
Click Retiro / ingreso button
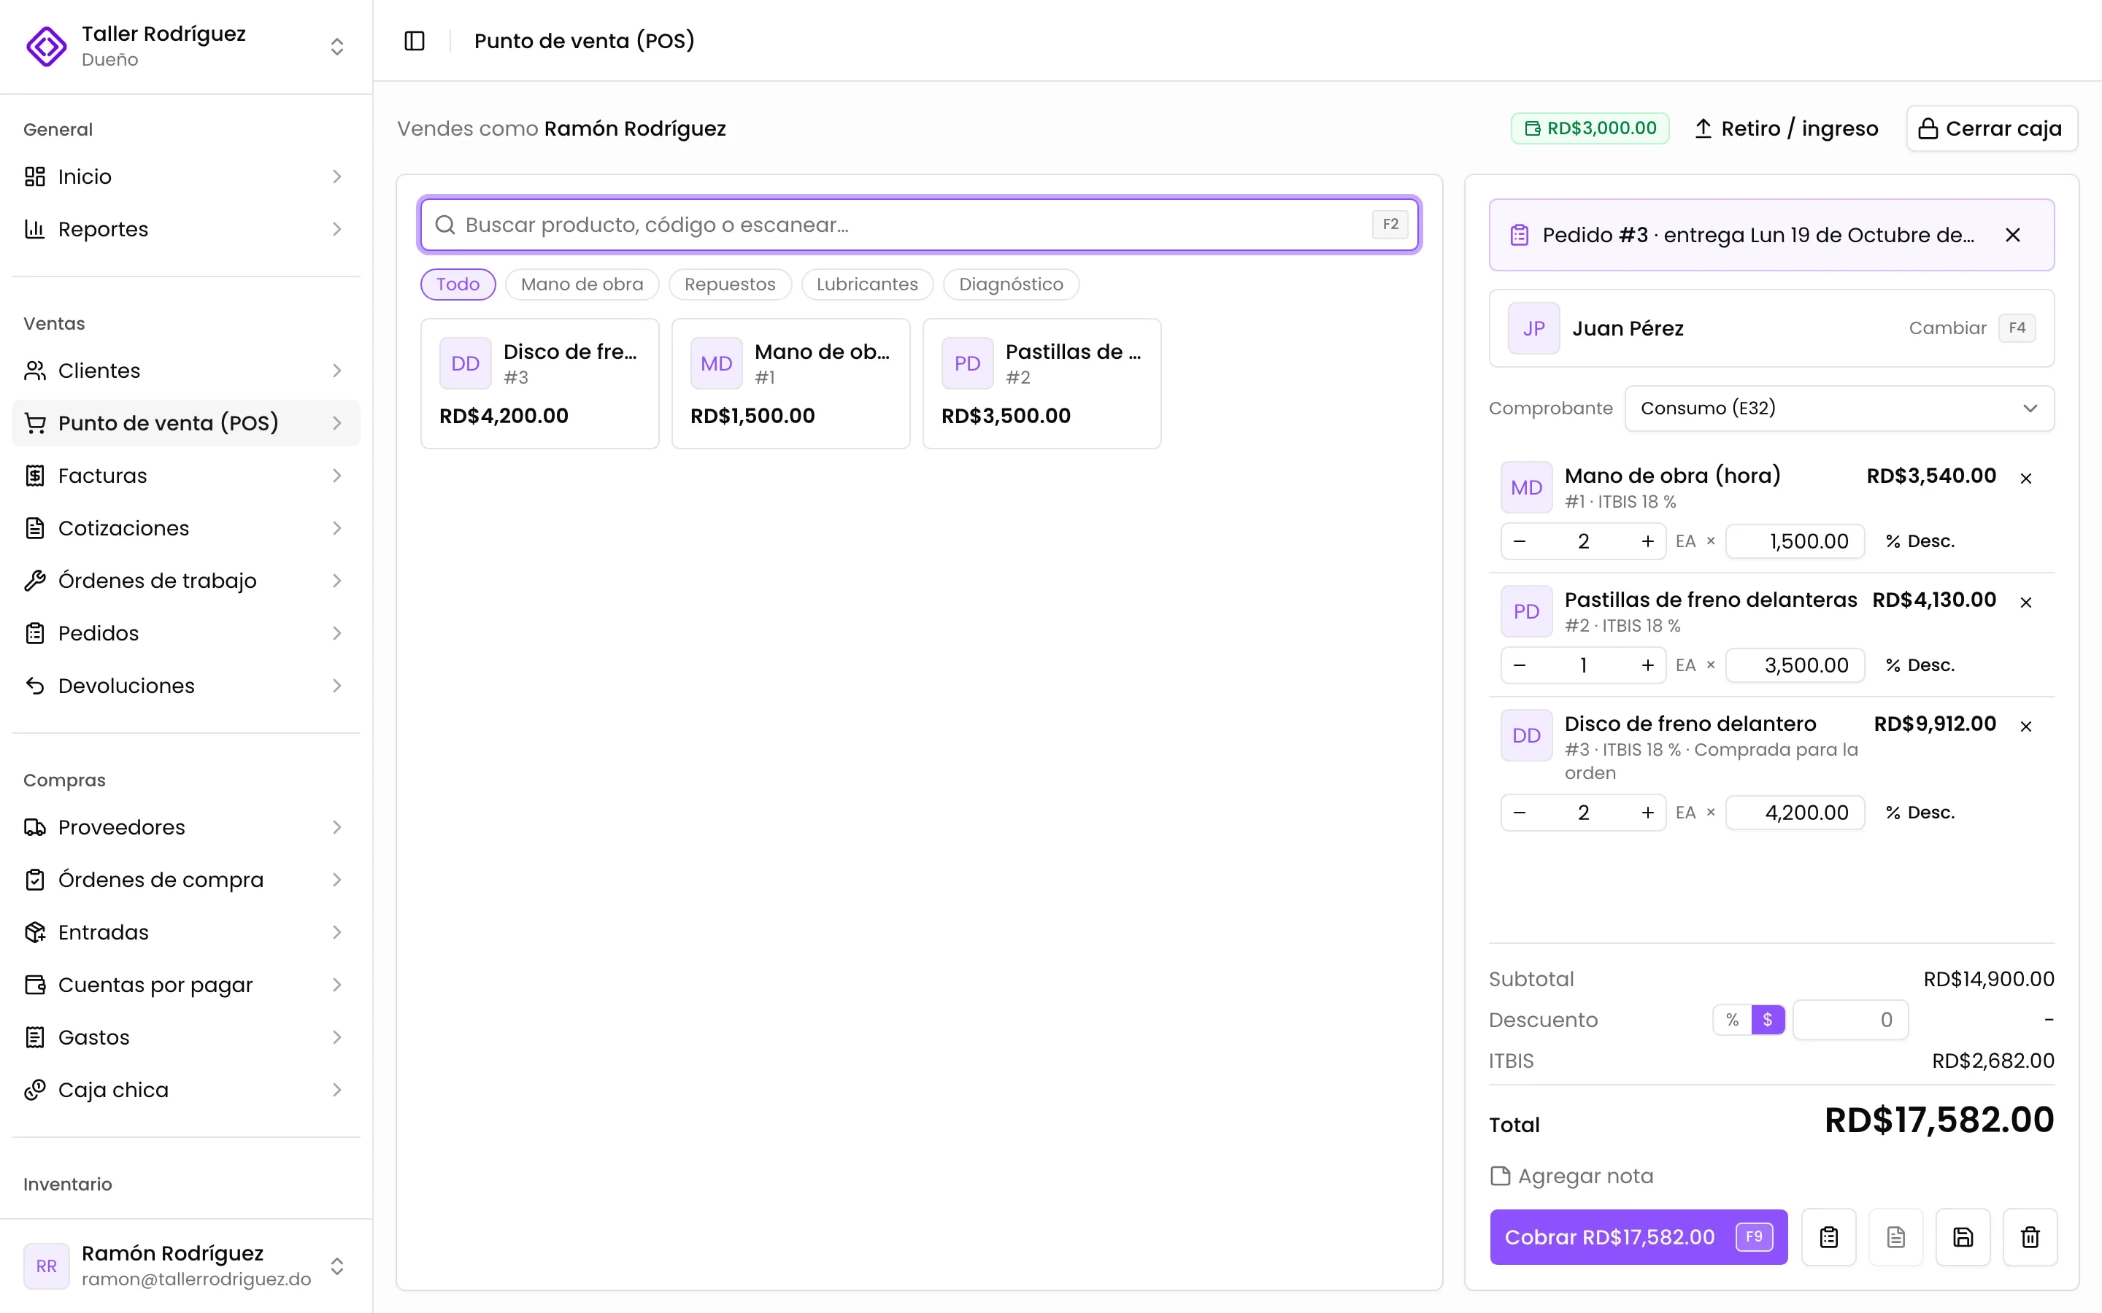pos(1786,128)
